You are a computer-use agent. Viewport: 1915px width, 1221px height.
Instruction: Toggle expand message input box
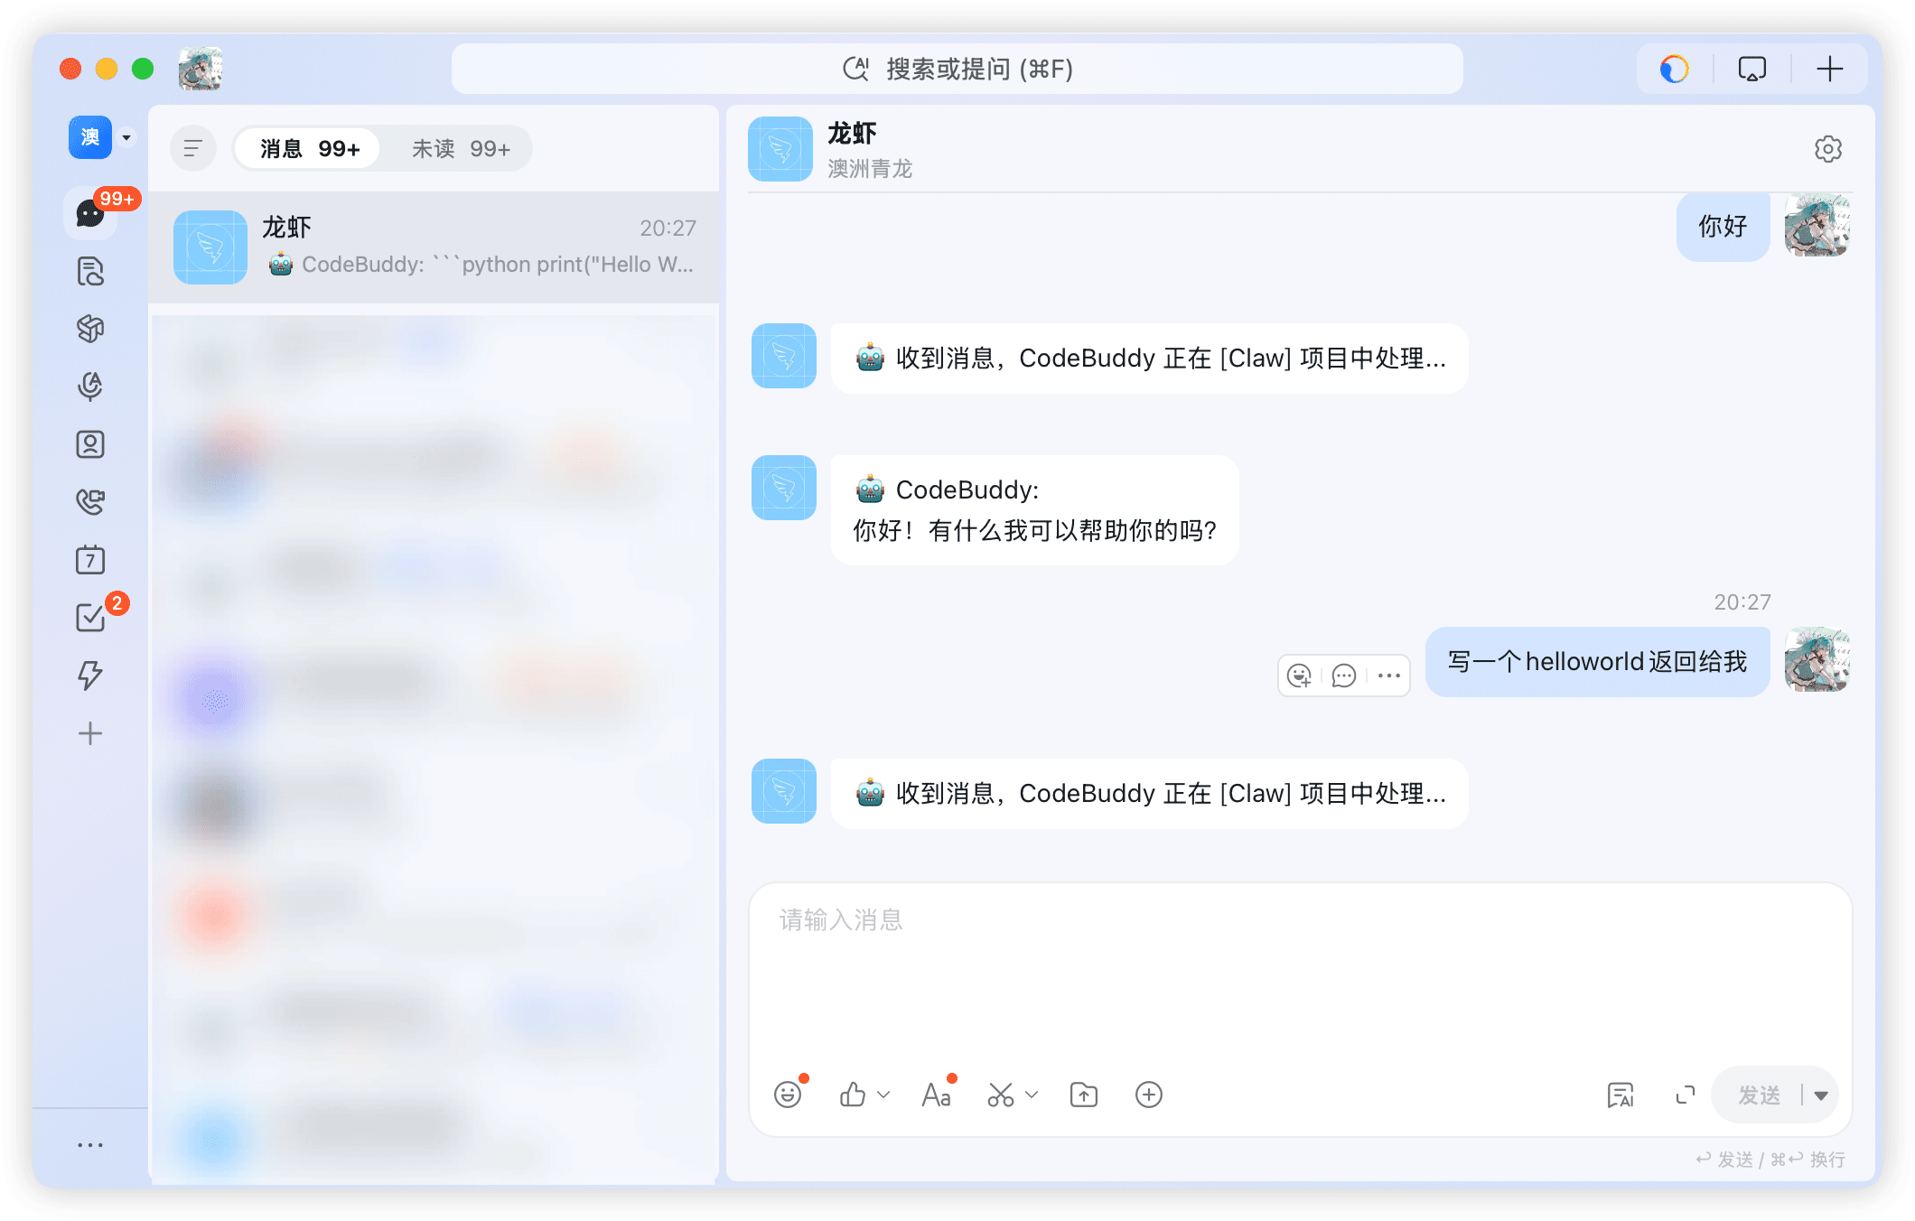point(1686,1095)
